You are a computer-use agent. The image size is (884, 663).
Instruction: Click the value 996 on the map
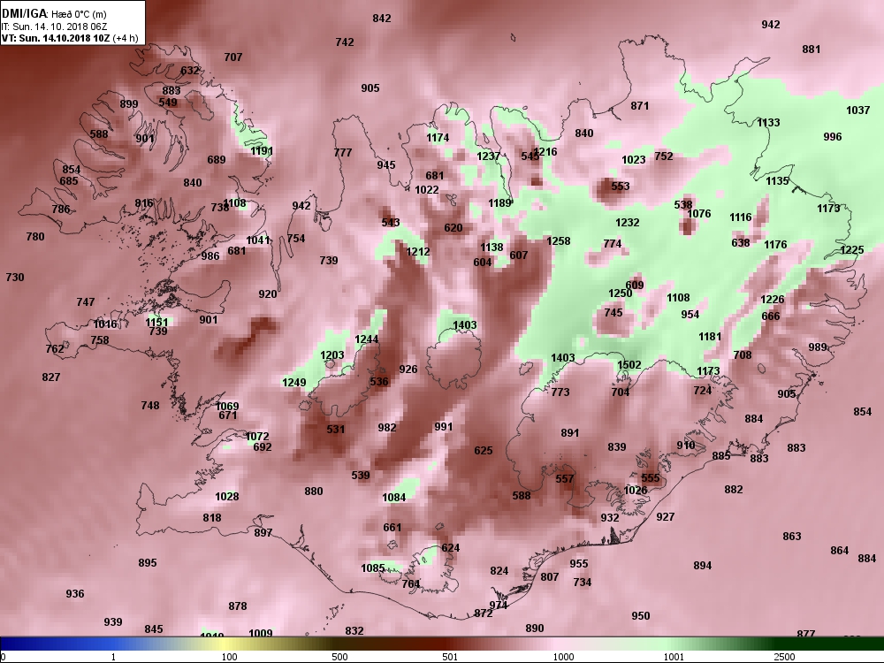click(832, 136)
